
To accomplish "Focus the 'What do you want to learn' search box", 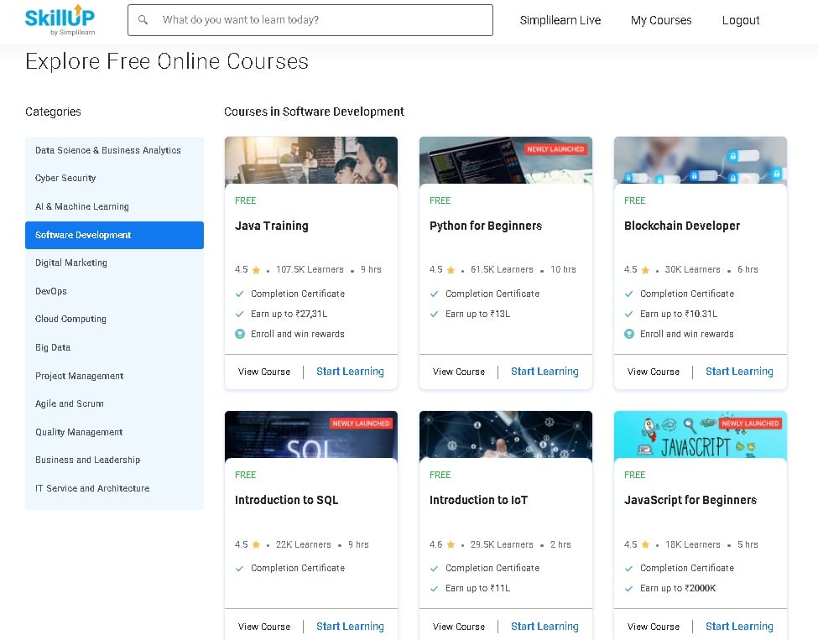I will (310, 20).
